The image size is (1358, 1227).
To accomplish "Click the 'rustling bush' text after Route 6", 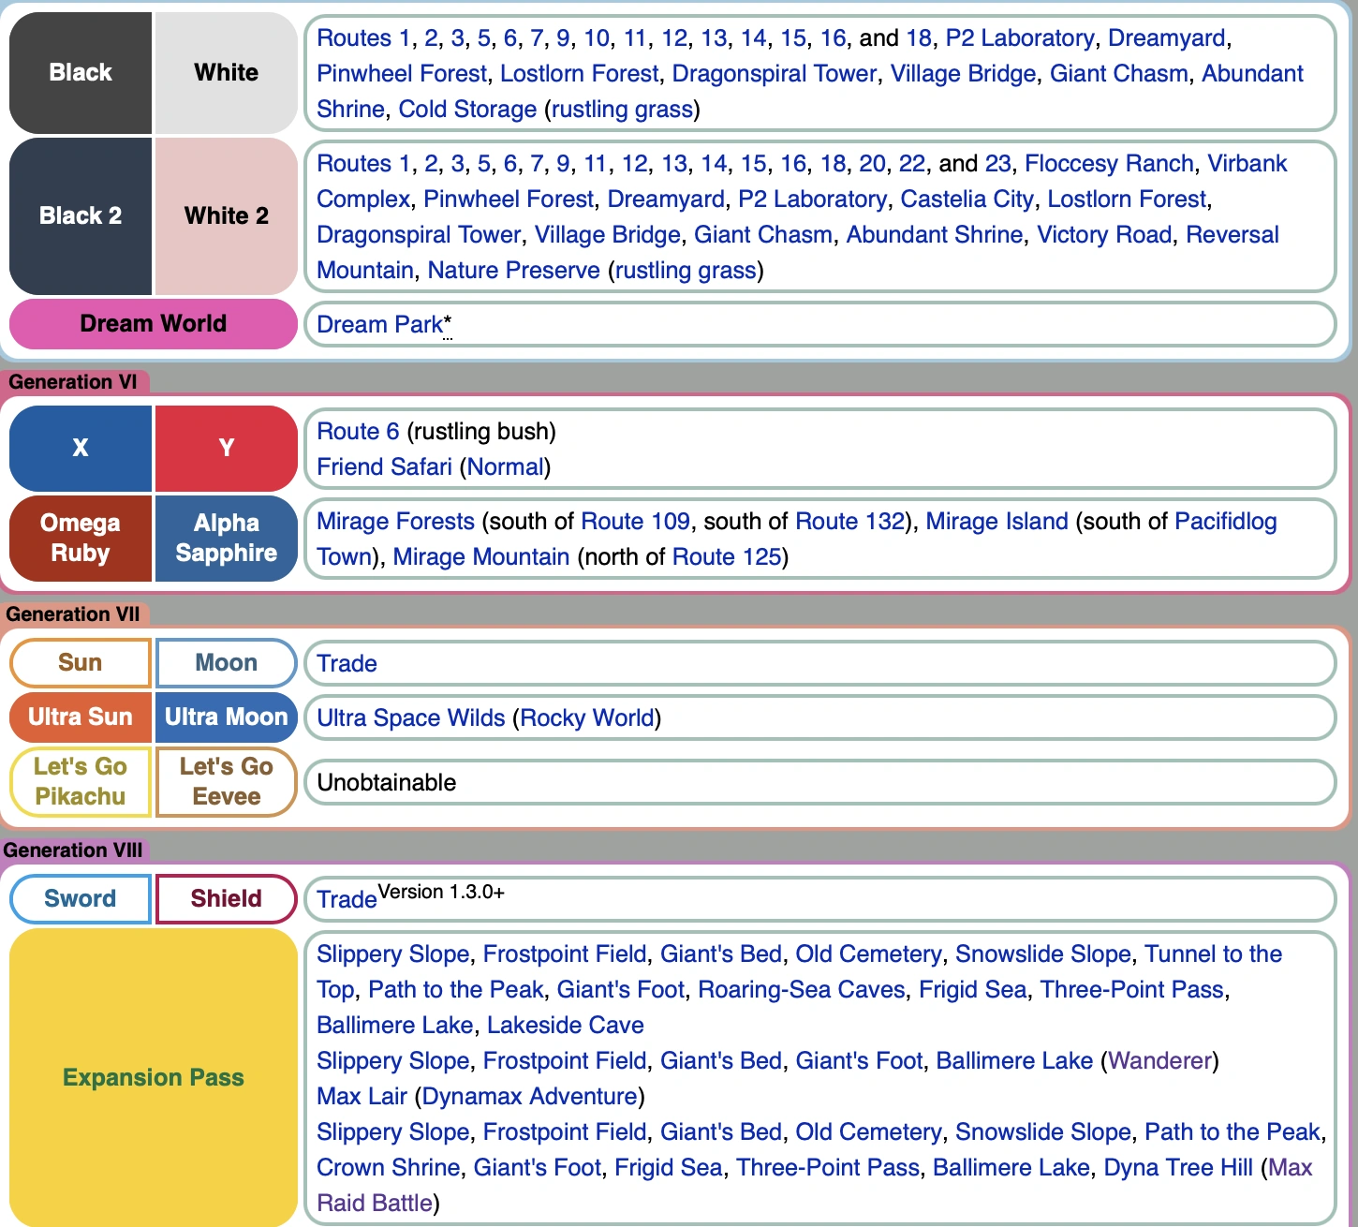I will tap(481, 432).
